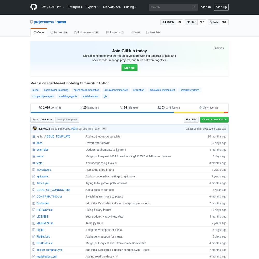Expand the Explore menu
This screenshot has width=259, height=259.
92,7
